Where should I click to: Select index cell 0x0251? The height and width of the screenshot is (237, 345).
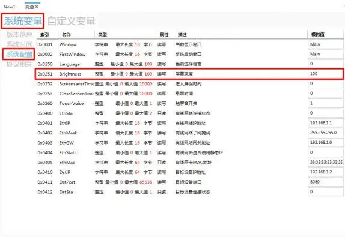click(x=45, y=74)
